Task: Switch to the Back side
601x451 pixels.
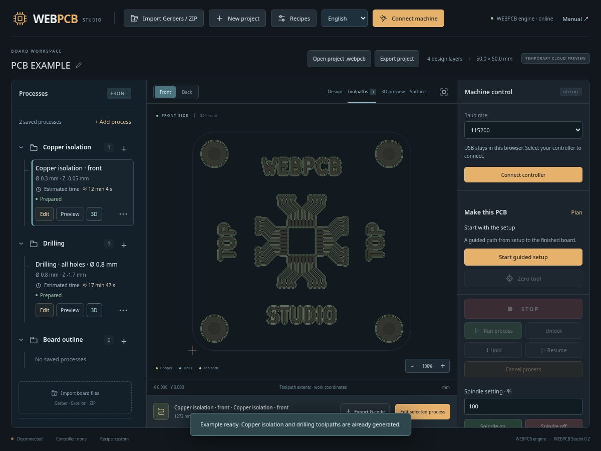Action: (187, 92)
